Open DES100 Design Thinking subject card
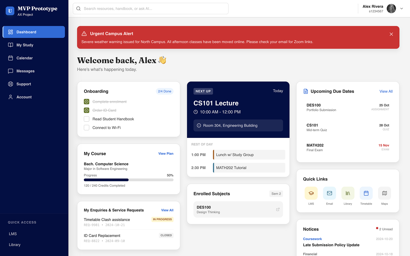This screenshot has height=256, width=410. coord(238,209)
